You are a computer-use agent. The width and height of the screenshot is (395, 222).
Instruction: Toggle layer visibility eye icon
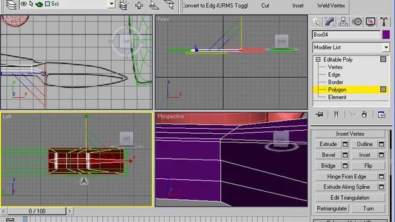[23, 4]
